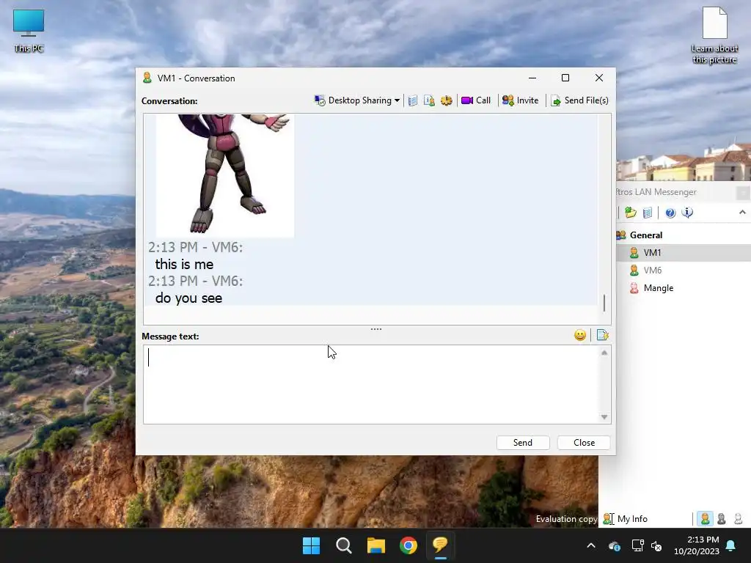Click the conversation history scrollbar thumb

604,303
